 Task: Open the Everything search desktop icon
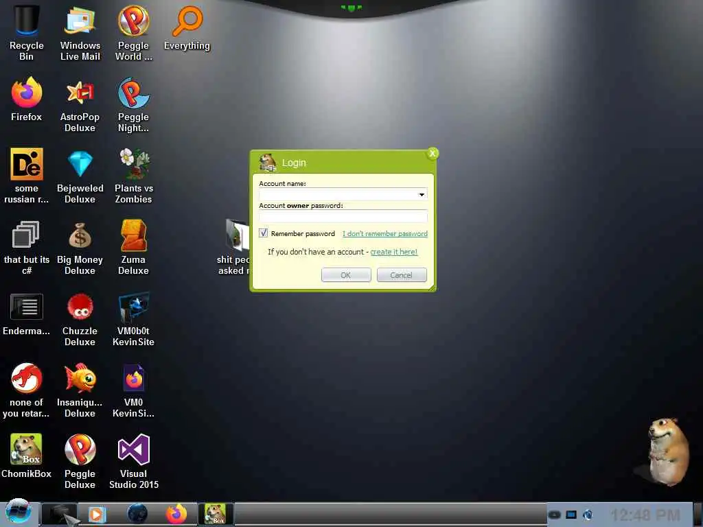coord(187,27)
